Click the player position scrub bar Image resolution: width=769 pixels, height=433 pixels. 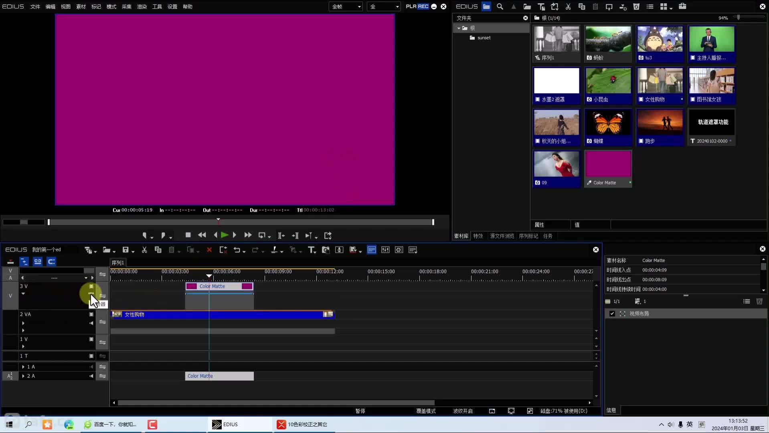[241, 222]
